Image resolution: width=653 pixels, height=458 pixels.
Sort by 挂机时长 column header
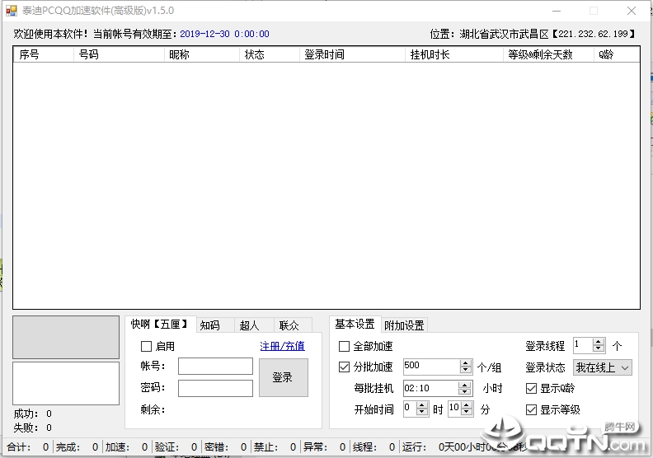[454, 54]
